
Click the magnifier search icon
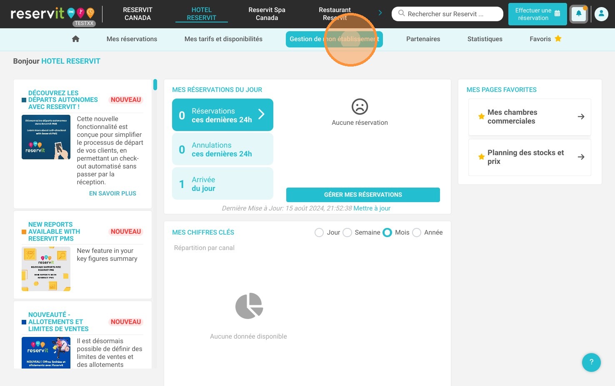click(x=401, y=13)
